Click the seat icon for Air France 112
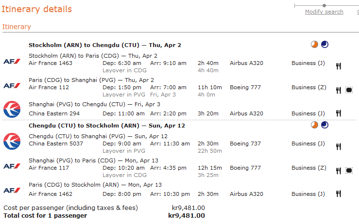Screen dimensions: 359x224 349,90
